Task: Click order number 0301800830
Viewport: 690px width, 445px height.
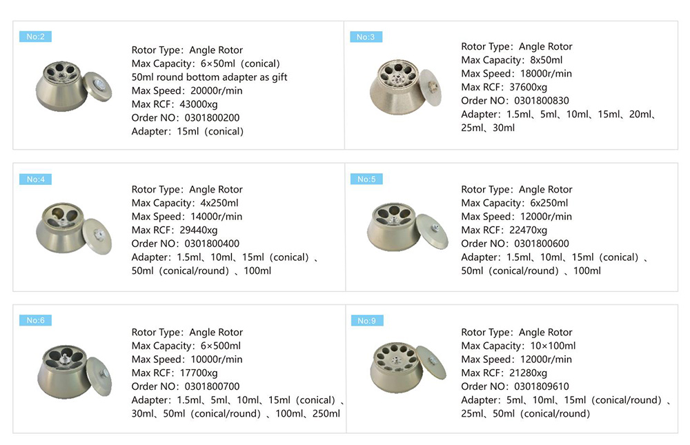Action: (540, 101)
